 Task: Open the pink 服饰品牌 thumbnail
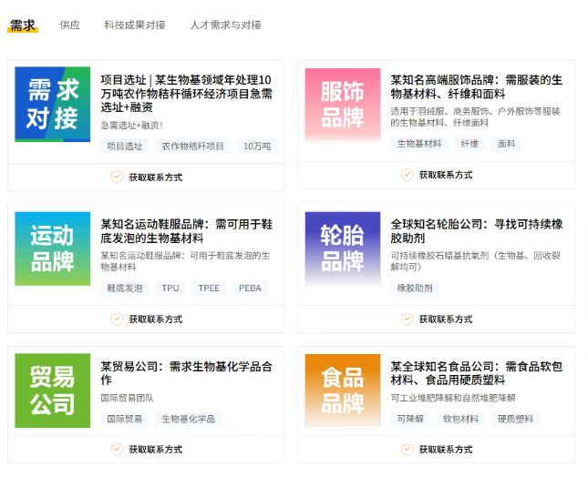pyautogui.click(x=343, y=105)
